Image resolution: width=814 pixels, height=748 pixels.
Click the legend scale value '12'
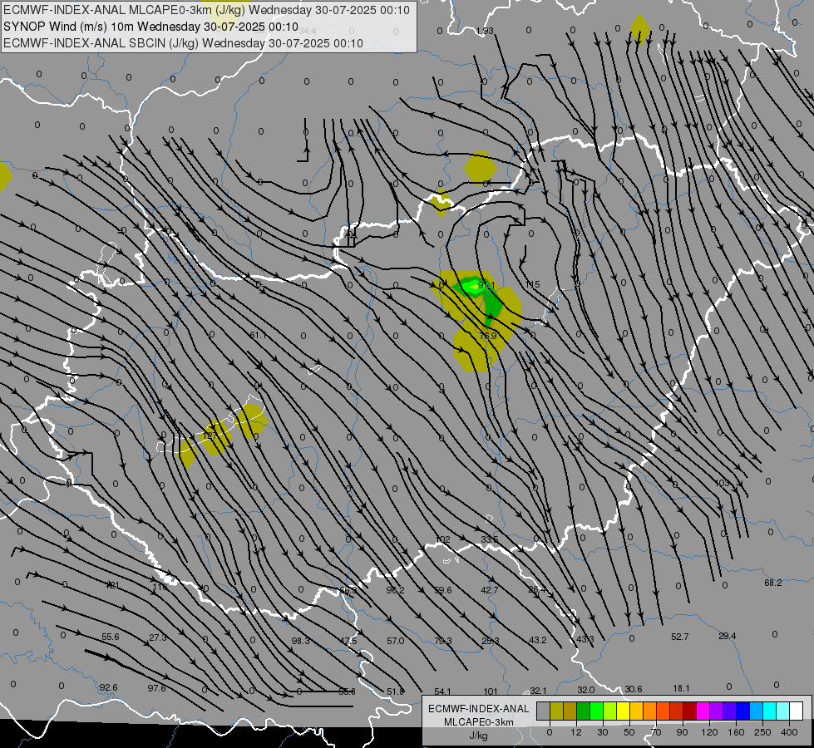pyautogui.click(x=575, y=732)
